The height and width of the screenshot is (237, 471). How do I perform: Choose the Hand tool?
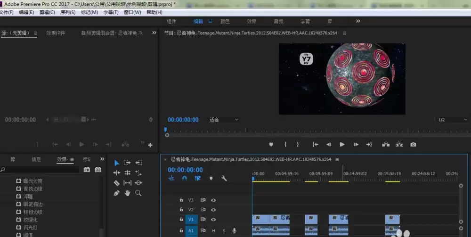coord(127,193)
